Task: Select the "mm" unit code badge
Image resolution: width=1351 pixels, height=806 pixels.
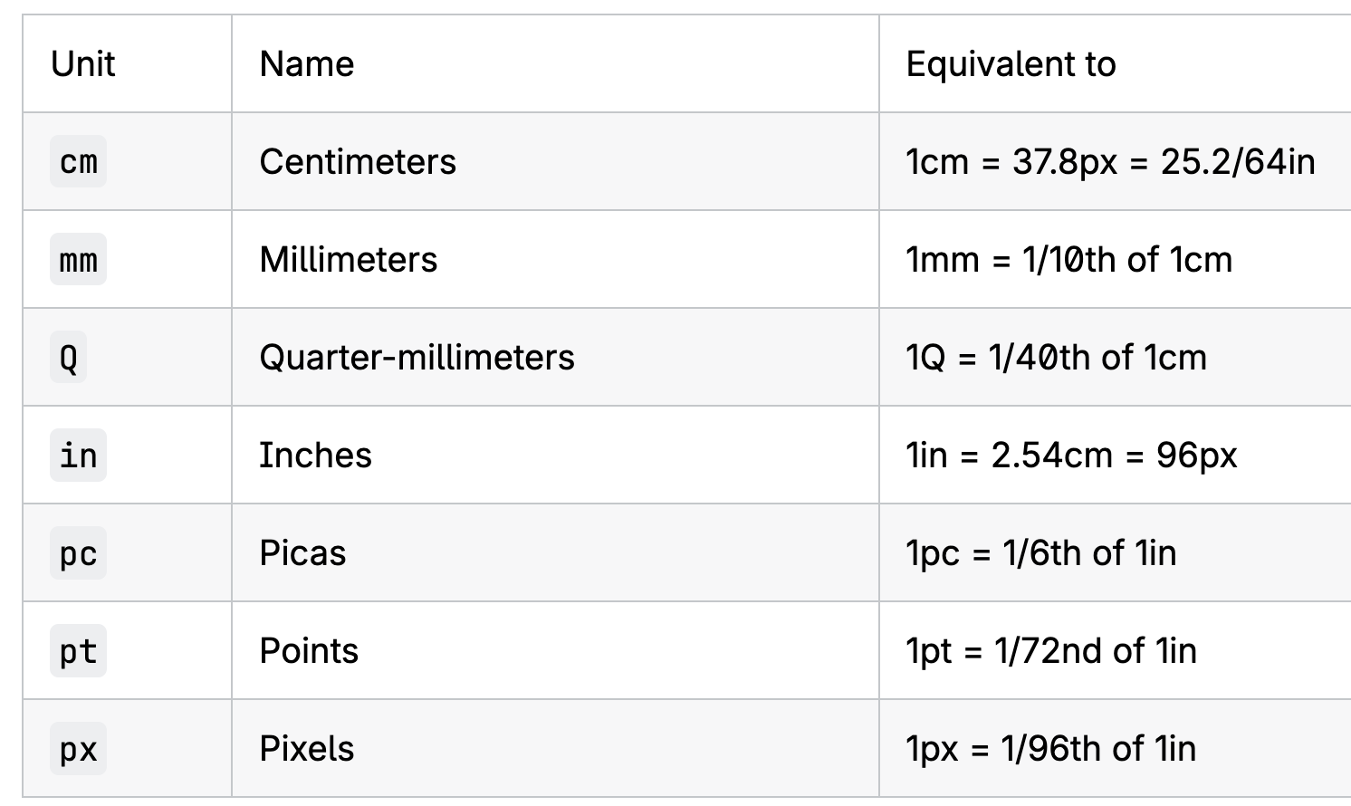Action: 79,260
